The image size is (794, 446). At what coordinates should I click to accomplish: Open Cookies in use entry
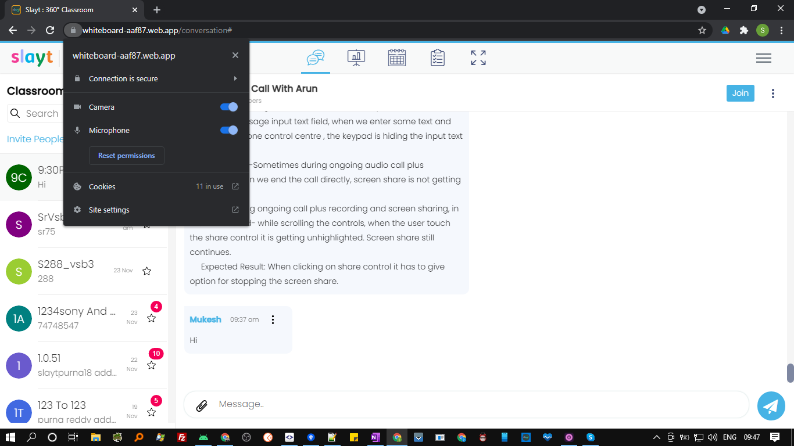pos(156,186)
